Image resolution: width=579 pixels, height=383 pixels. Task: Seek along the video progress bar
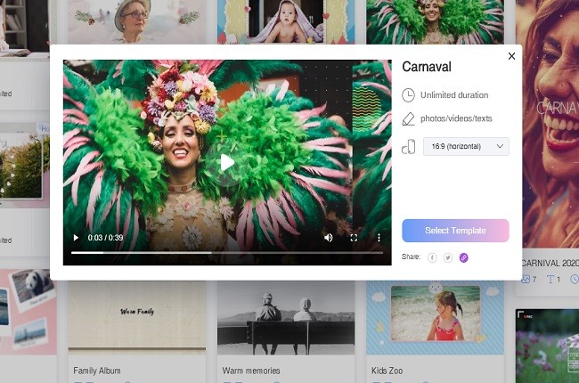pyautogui.click(x=227, y=253)
